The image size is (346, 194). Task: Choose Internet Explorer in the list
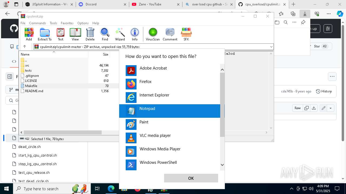coord(170,98)
